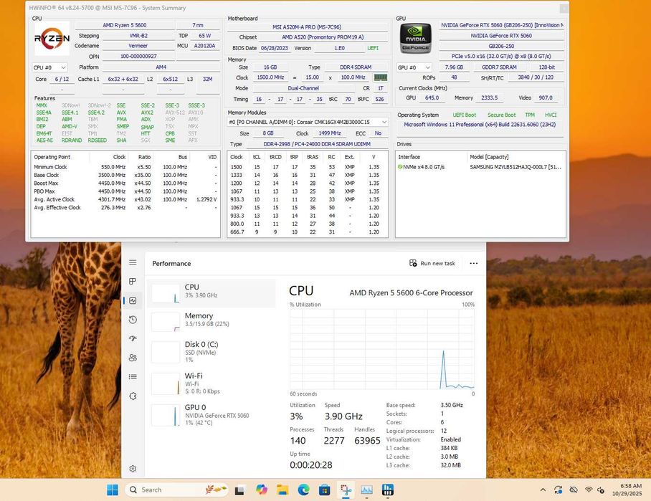The image size is (651, 501).
Task: Click Avg. Effective Clock row
Action: (125, 208)
